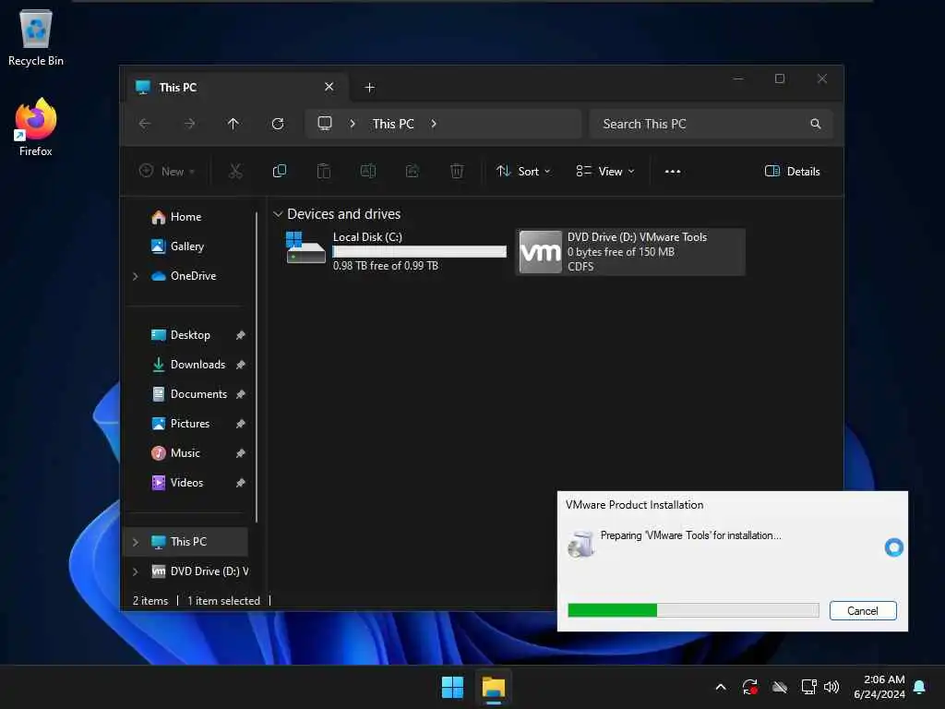Open Gallery in navigation pane

pyautogui.click(x=185, y=246)
